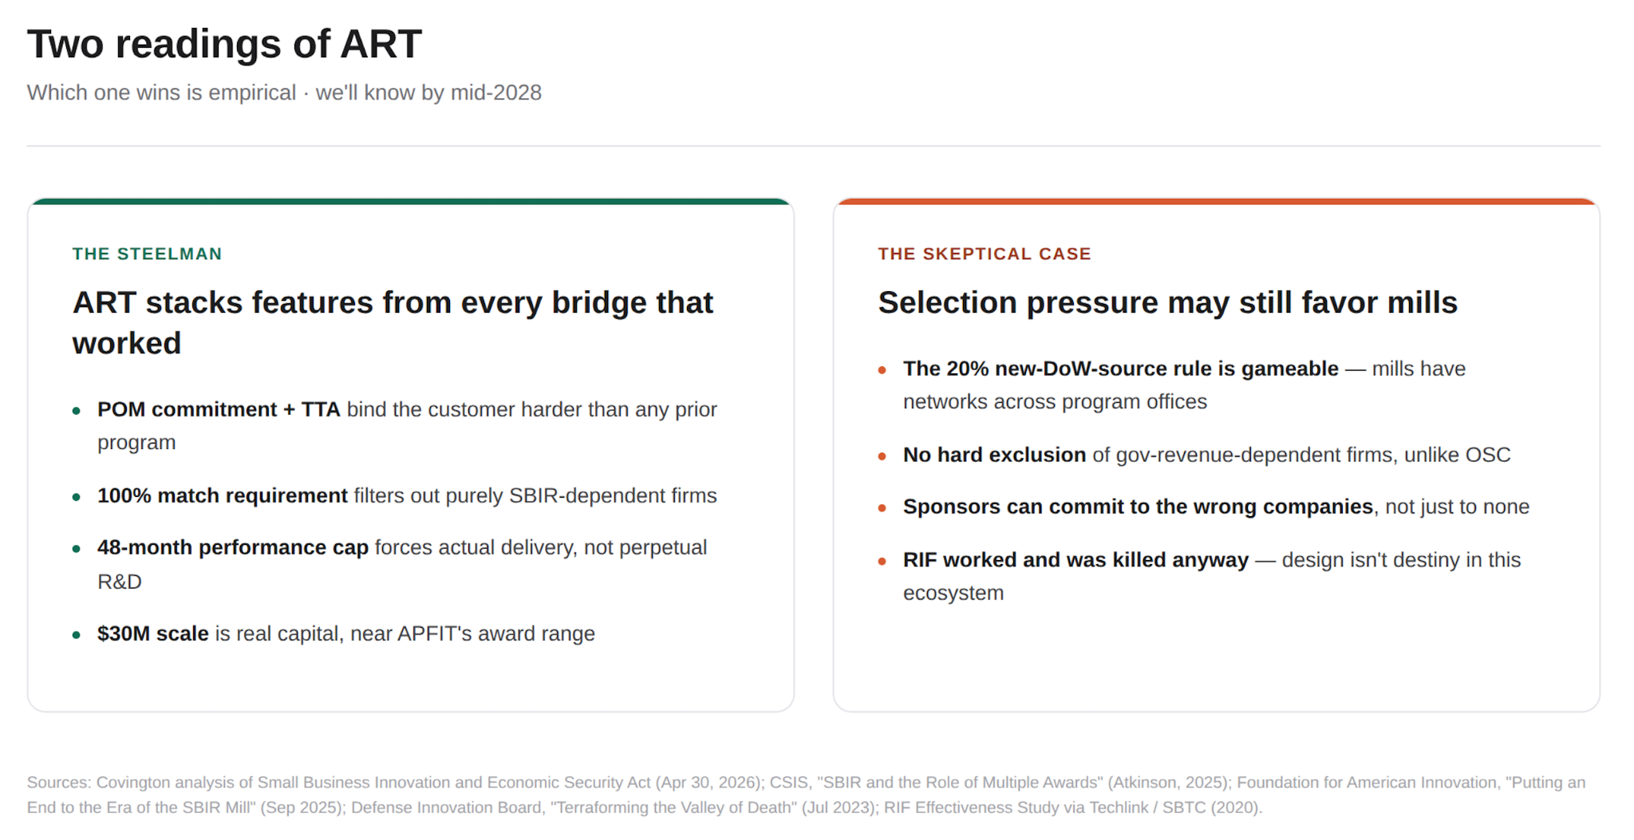Click the green bullet beside $30M scale
Screen dimensions: 1634x840
point(77,635)
